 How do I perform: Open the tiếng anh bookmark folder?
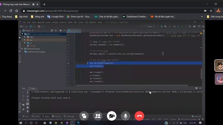click(x=38, y=17)
